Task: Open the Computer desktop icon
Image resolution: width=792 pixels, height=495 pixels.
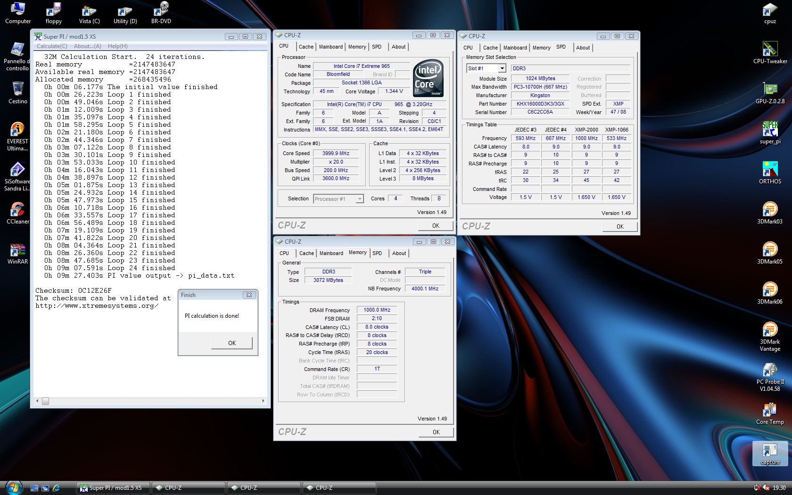Action: (18, 13)
